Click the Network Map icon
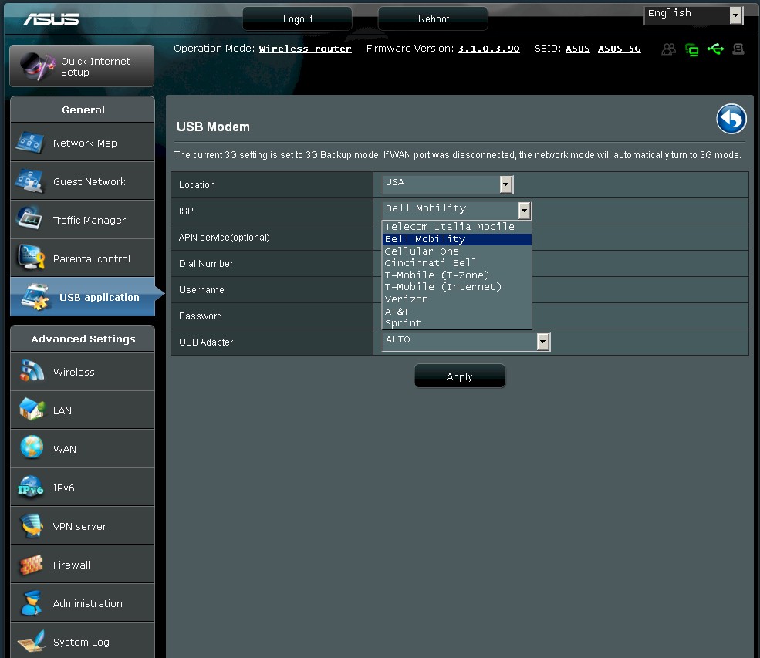Image resolution: width=760 pixels, height=658 pixels. [x=31, y=143]
